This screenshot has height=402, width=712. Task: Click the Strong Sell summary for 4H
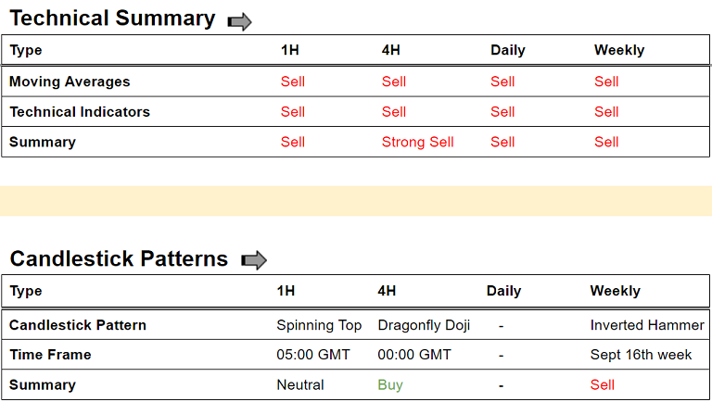418,143
